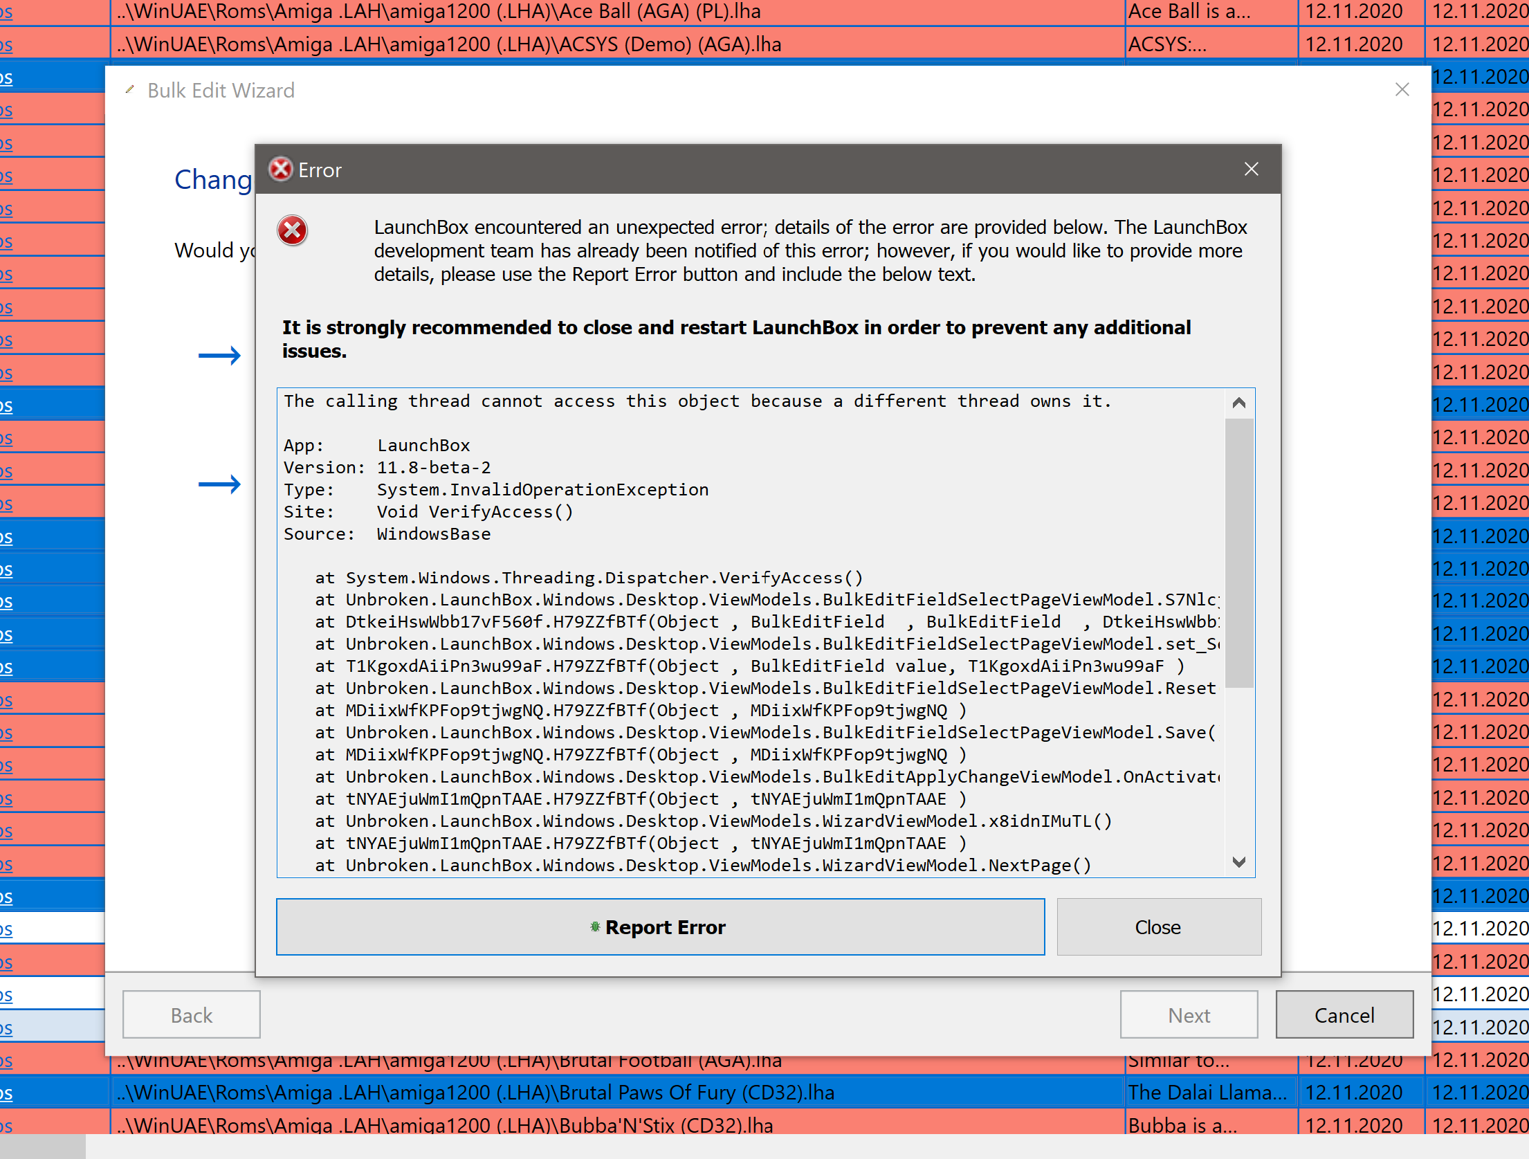The width and height of the screenshot is (1529, 1159).
Task: Click the 'Site: Void VerifyAccess()' line
Action: coord(428,512)
